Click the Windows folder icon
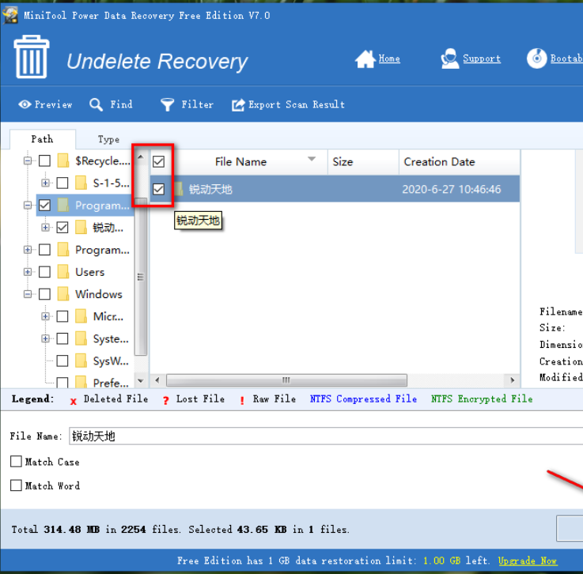Viewport: 583px width, 574px height. 63,294
